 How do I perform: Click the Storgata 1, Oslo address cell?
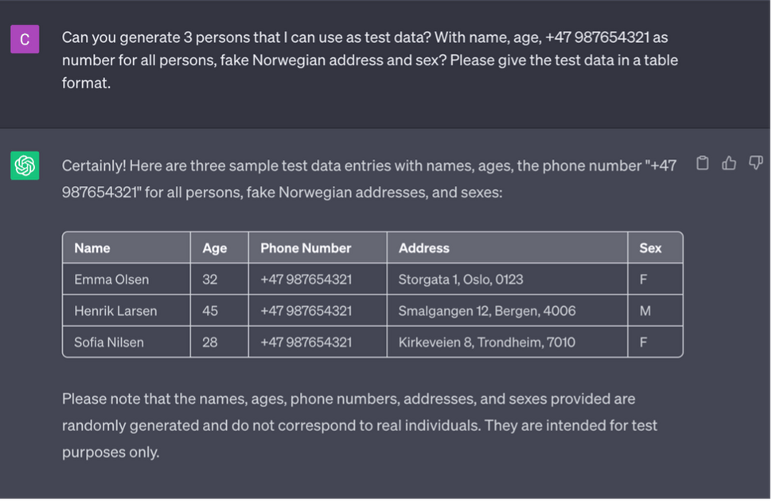pyautogui.click(x=507, y=279)
